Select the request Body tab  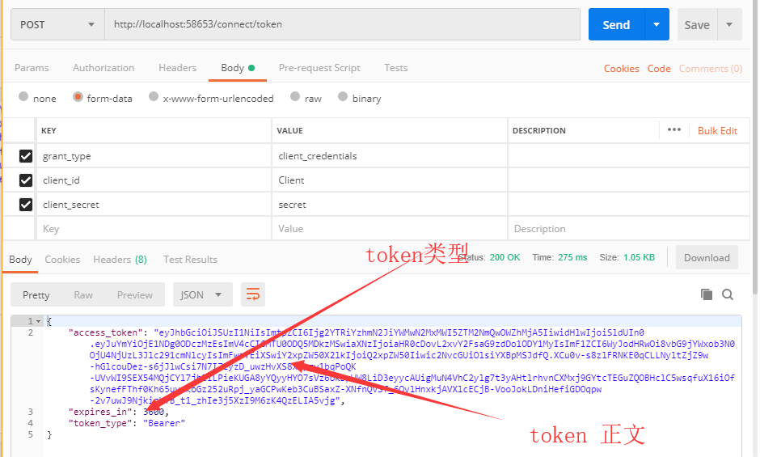coord(238,68)
